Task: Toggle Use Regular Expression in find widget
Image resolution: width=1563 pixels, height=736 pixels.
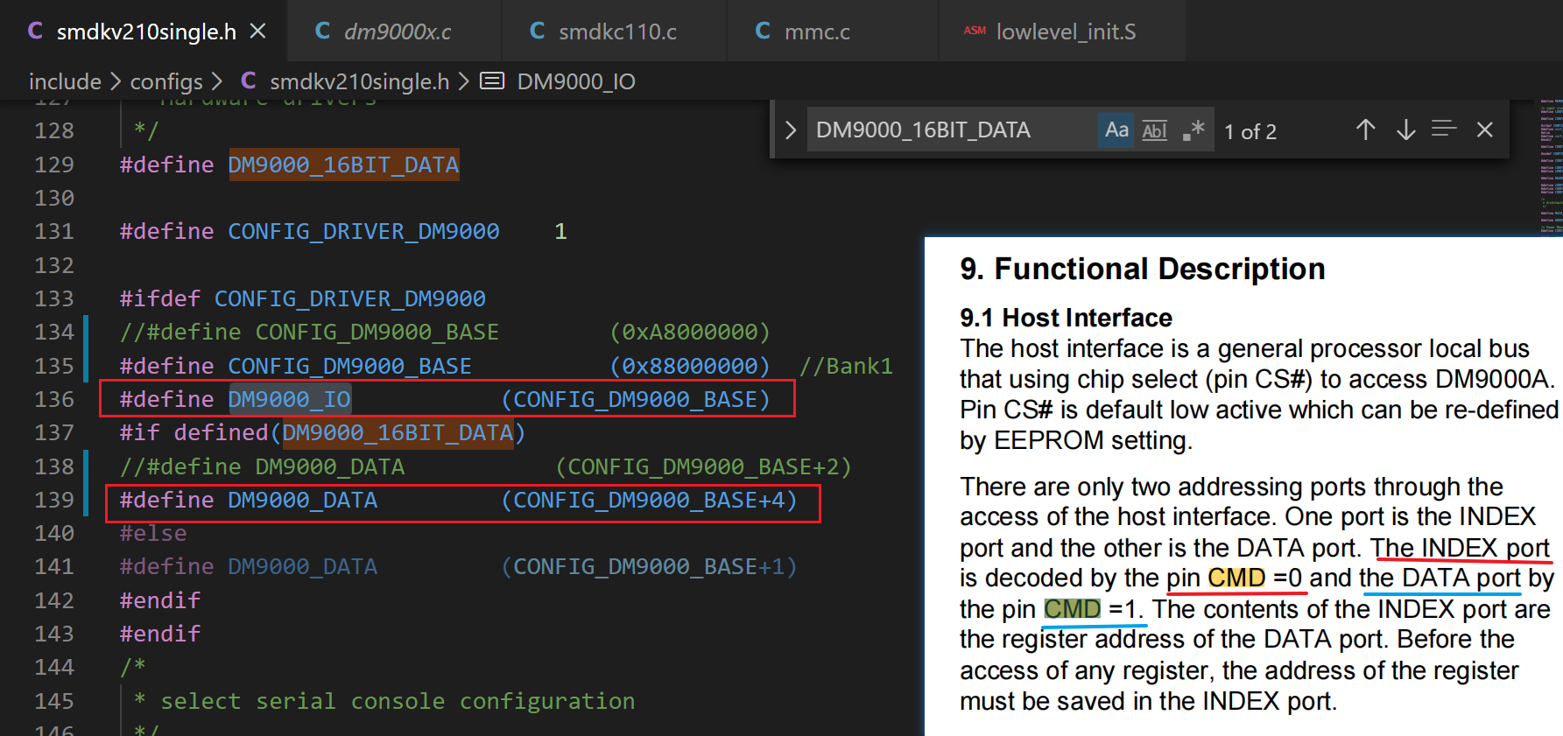Action: point(1193,130)
